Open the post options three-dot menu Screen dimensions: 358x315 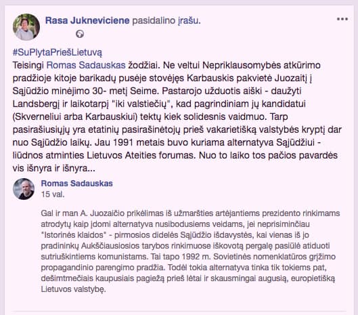tap(342, 19)
